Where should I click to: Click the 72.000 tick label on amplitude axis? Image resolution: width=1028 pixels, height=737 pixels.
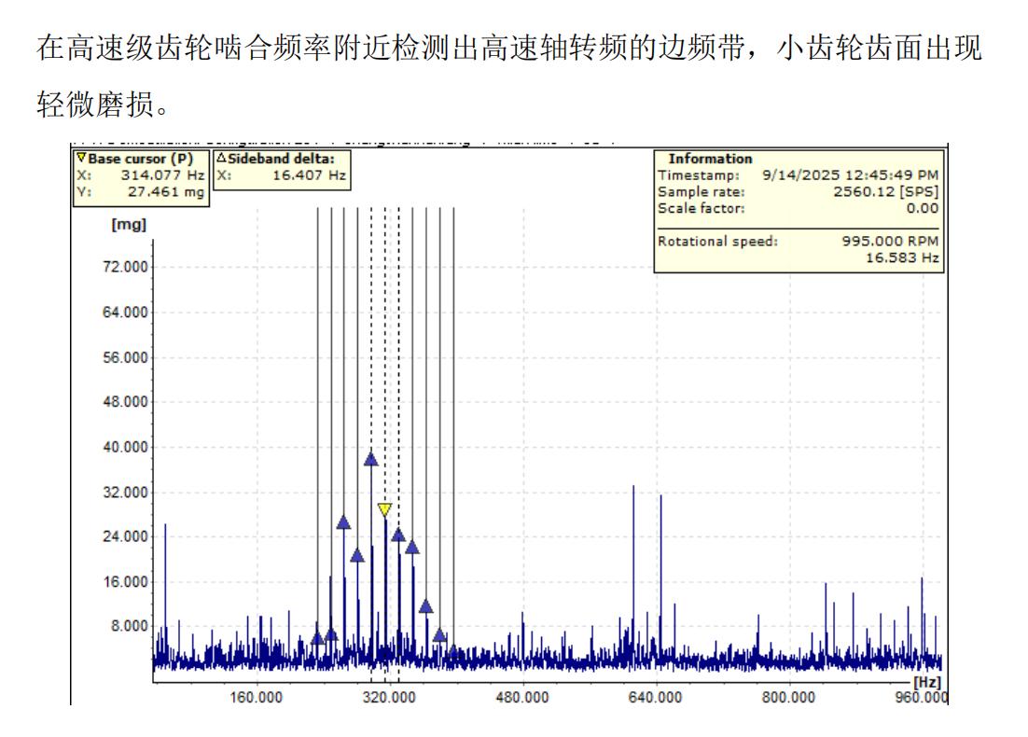[x=124, y=268]
